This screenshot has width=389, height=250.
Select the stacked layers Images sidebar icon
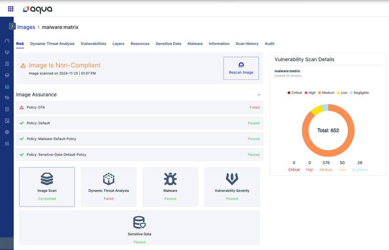point(7,87)
